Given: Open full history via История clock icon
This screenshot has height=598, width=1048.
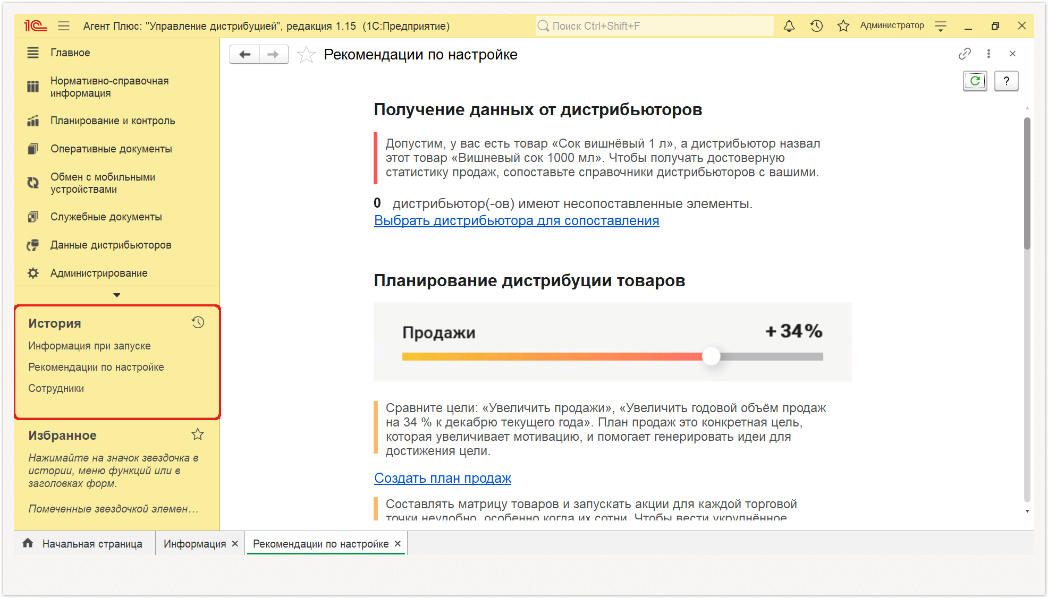Looking at the screenshot, I should pyautogui.click(x=198, y=322).
